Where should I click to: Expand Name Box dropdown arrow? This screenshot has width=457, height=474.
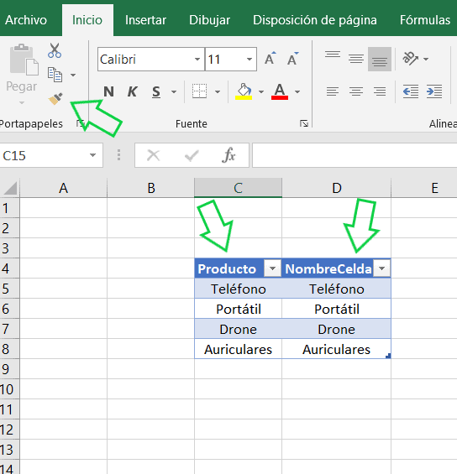tap(92, 155)
